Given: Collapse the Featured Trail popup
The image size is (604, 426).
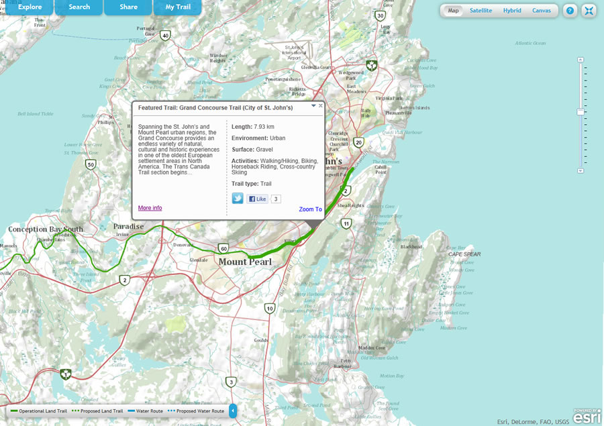Looking at the screenshot, I should point(313,105).
